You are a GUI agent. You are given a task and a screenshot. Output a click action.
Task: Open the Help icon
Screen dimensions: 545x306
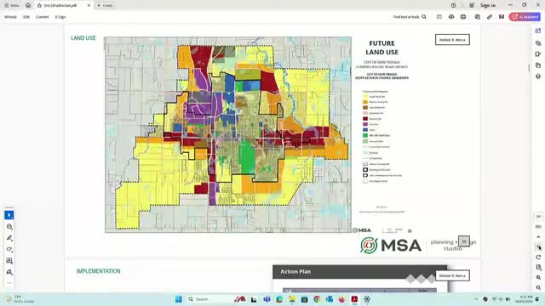coord(453,6)
